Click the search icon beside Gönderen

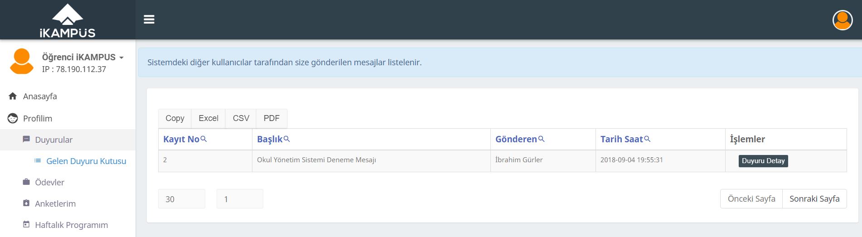(541, 139)
